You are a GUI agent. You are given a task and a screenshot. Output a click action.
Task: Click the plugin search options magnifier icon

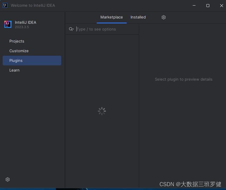71,29
